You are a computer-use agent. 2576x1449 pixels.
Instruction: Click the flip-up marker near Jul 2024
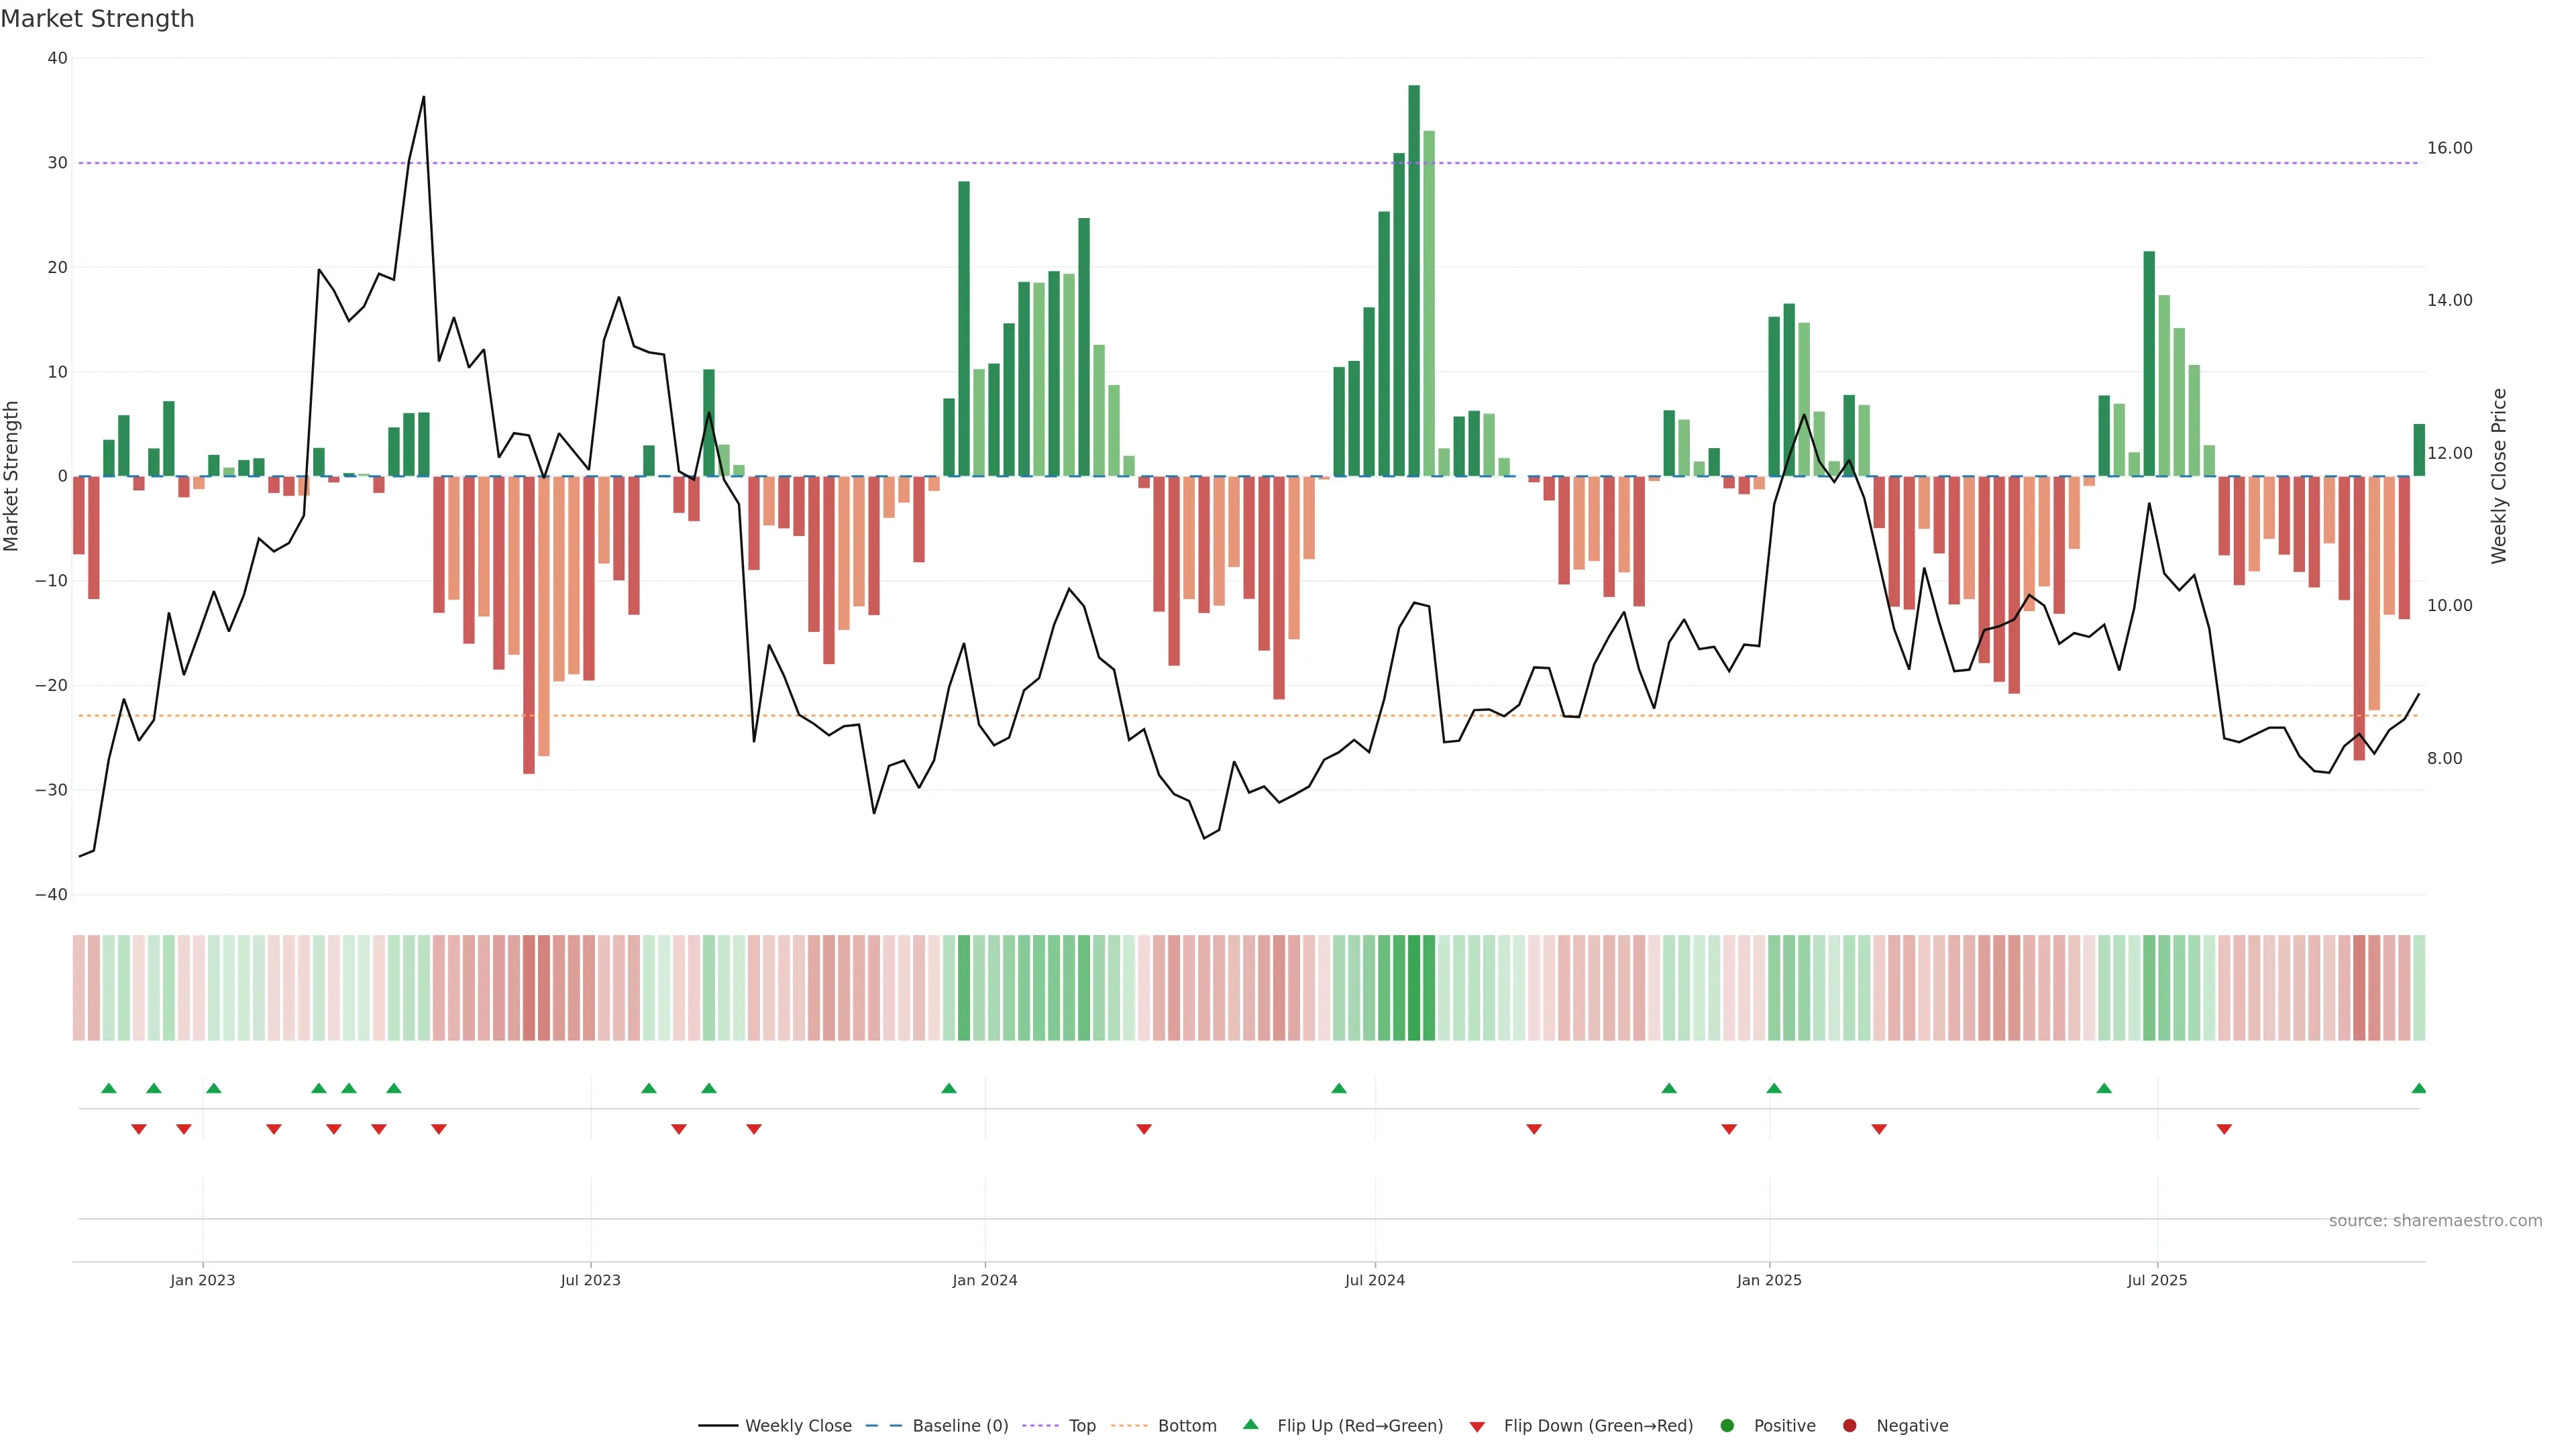tap(1339, 1088)
